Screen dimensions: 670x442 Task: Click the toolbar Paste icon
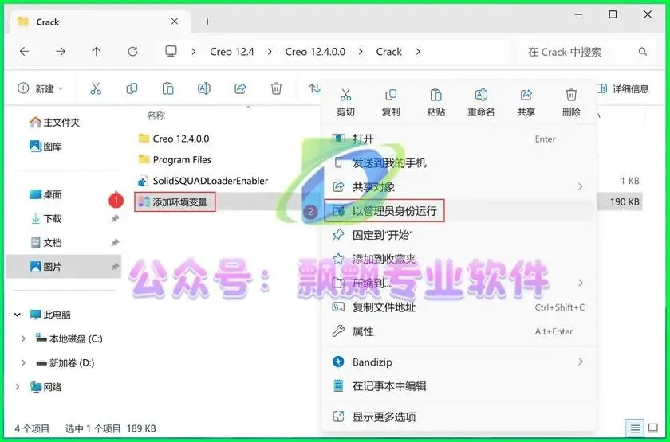point(168,88)
